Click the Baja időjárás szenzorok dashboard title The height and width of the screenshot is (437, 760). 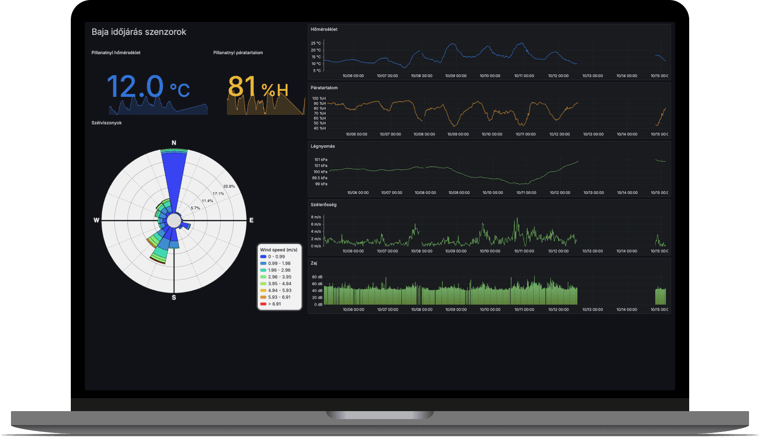[x=139, y=32]
